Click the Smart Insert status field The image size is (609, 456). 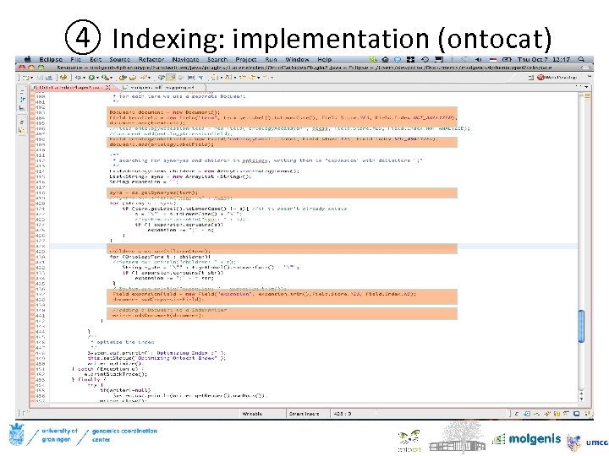[304, 414]
